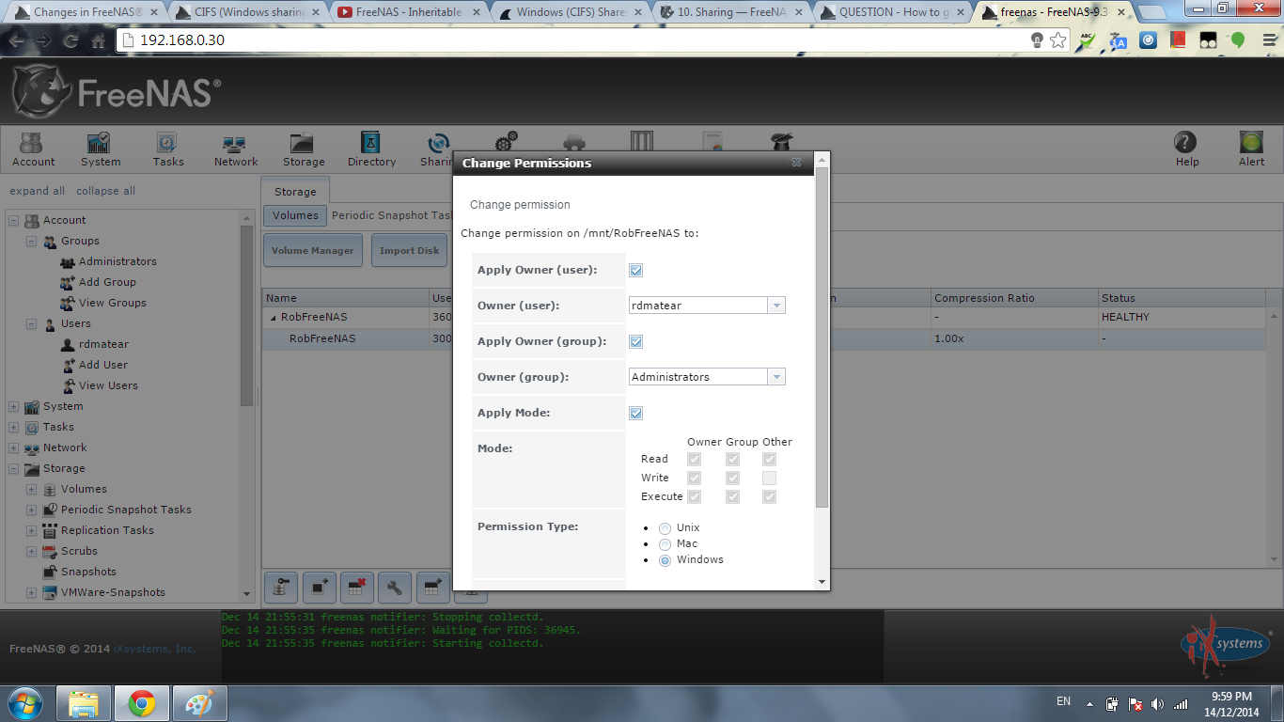Click the collapse all link
The width and height of the screenshot is (1284, 722).
click(x=105, y=191)
